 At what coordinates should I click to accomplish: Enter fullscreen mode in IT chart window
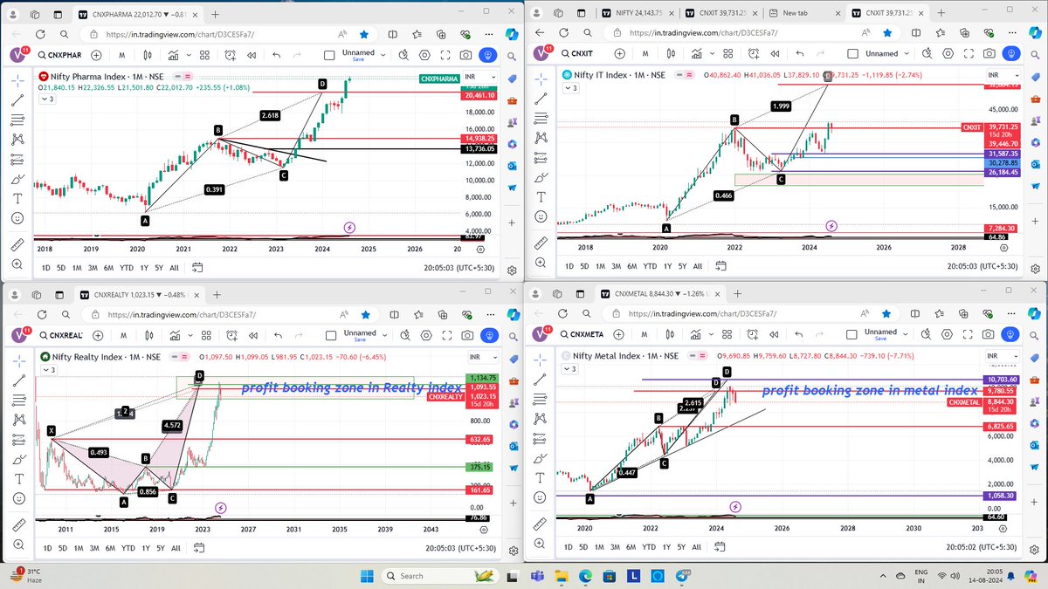(x=968, y=54)
